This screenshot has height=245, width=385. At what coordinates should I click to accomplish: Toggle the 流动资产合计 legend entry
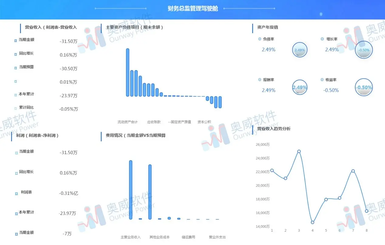pyautogui.click(x=128, y=122)
